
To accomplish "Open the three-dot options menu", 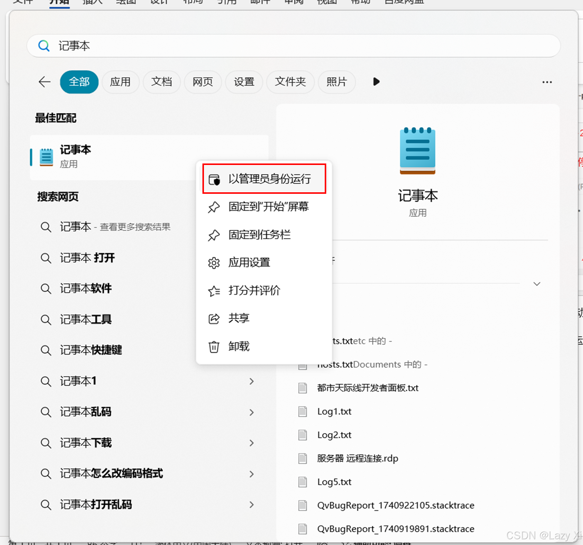I will click(x=547, y=82).
